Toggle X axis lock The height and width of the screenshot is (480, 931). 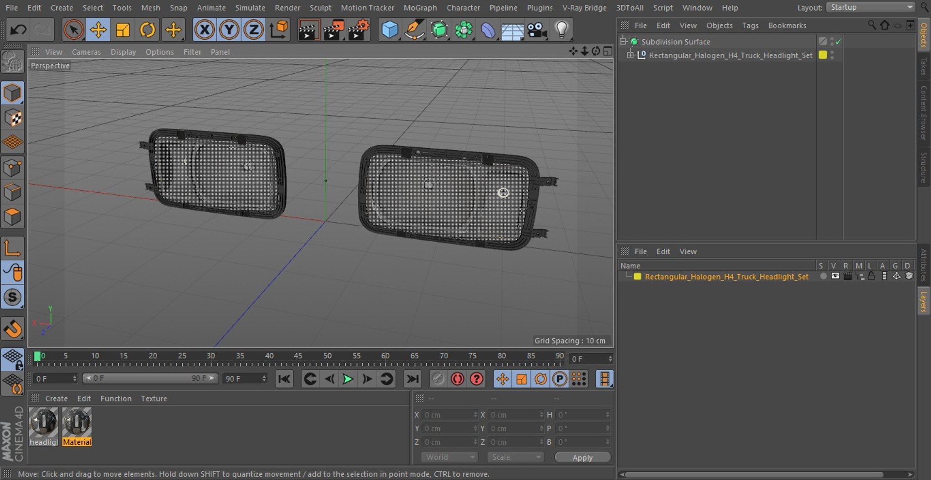point(205,30)
